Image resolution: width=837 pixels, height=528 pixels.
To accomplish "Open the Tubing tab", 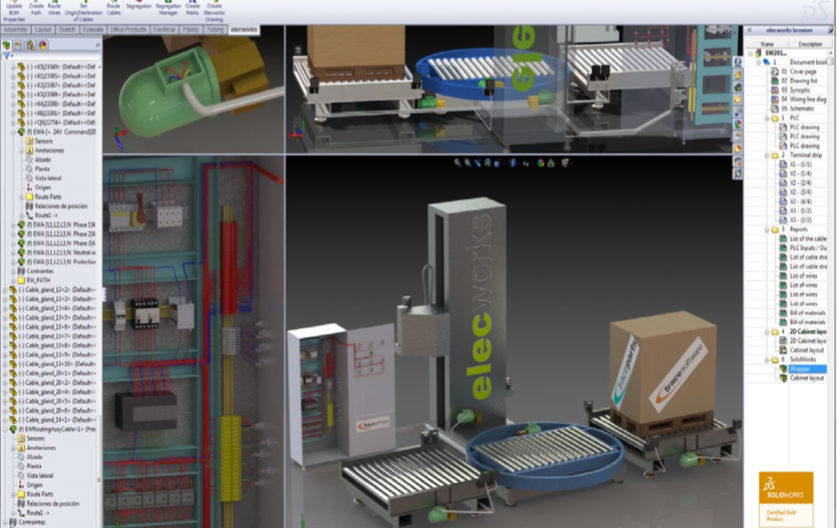I will pos(215,30).
